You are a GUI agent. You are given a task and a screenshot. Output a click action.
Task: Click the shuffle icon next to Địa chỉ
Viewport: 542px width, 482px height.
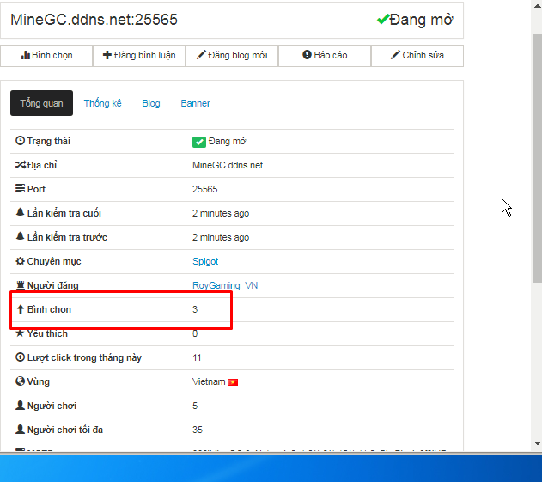click(21, 165)
